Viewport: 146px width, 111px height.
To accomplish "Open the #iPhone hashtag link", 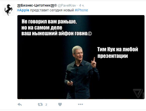I will pyautogui.click(x=81, y=10).
